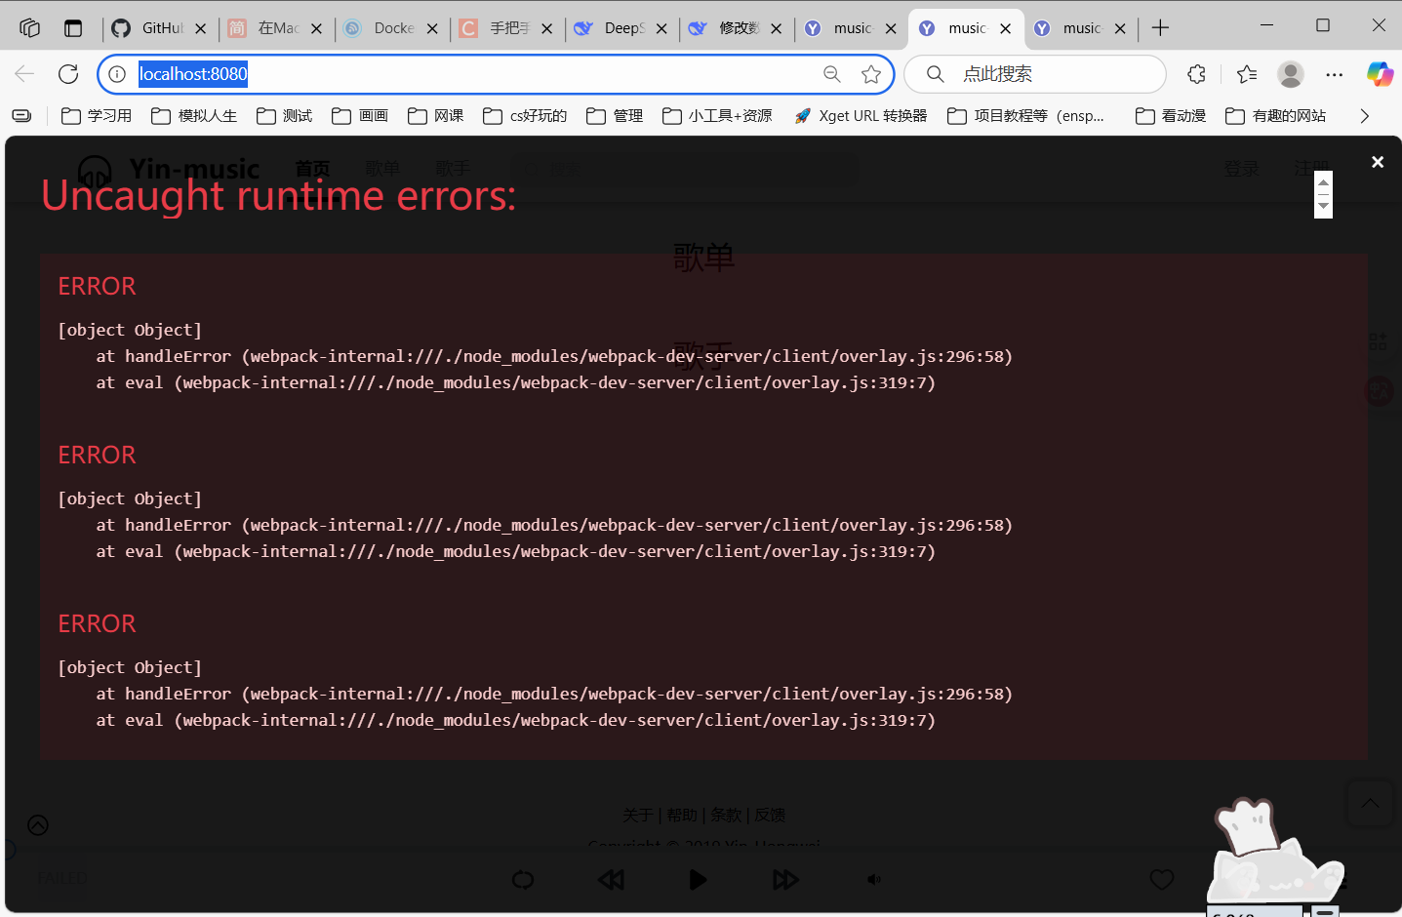This screenshot has height=917, width=1402.
Task: Open the Edge extensions menu
Action: click(x=1196, y=74)
